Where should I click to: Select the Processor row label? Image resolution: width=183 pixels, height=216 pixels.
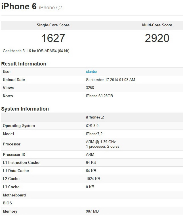click(x=12, y=144)
